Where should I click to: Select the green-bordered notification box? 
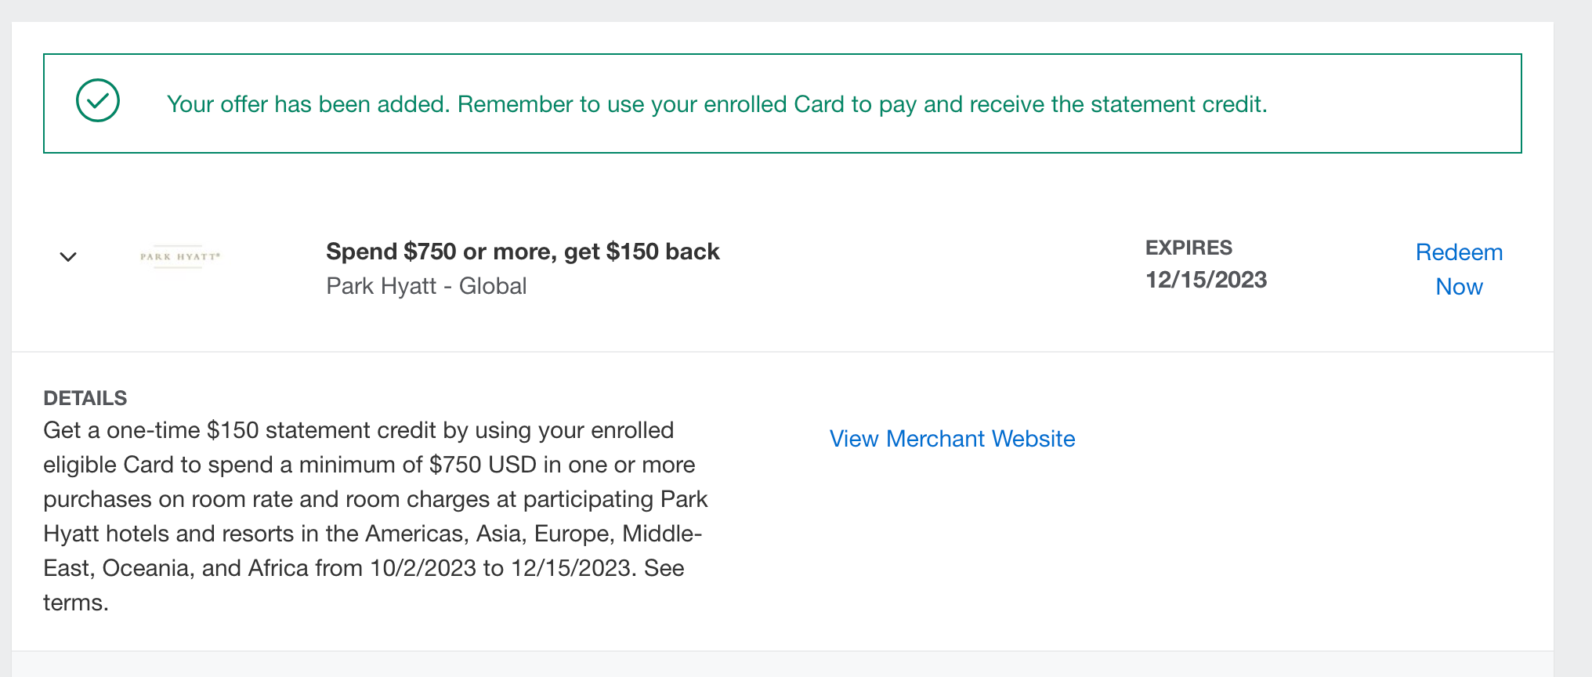click(782, 103)
